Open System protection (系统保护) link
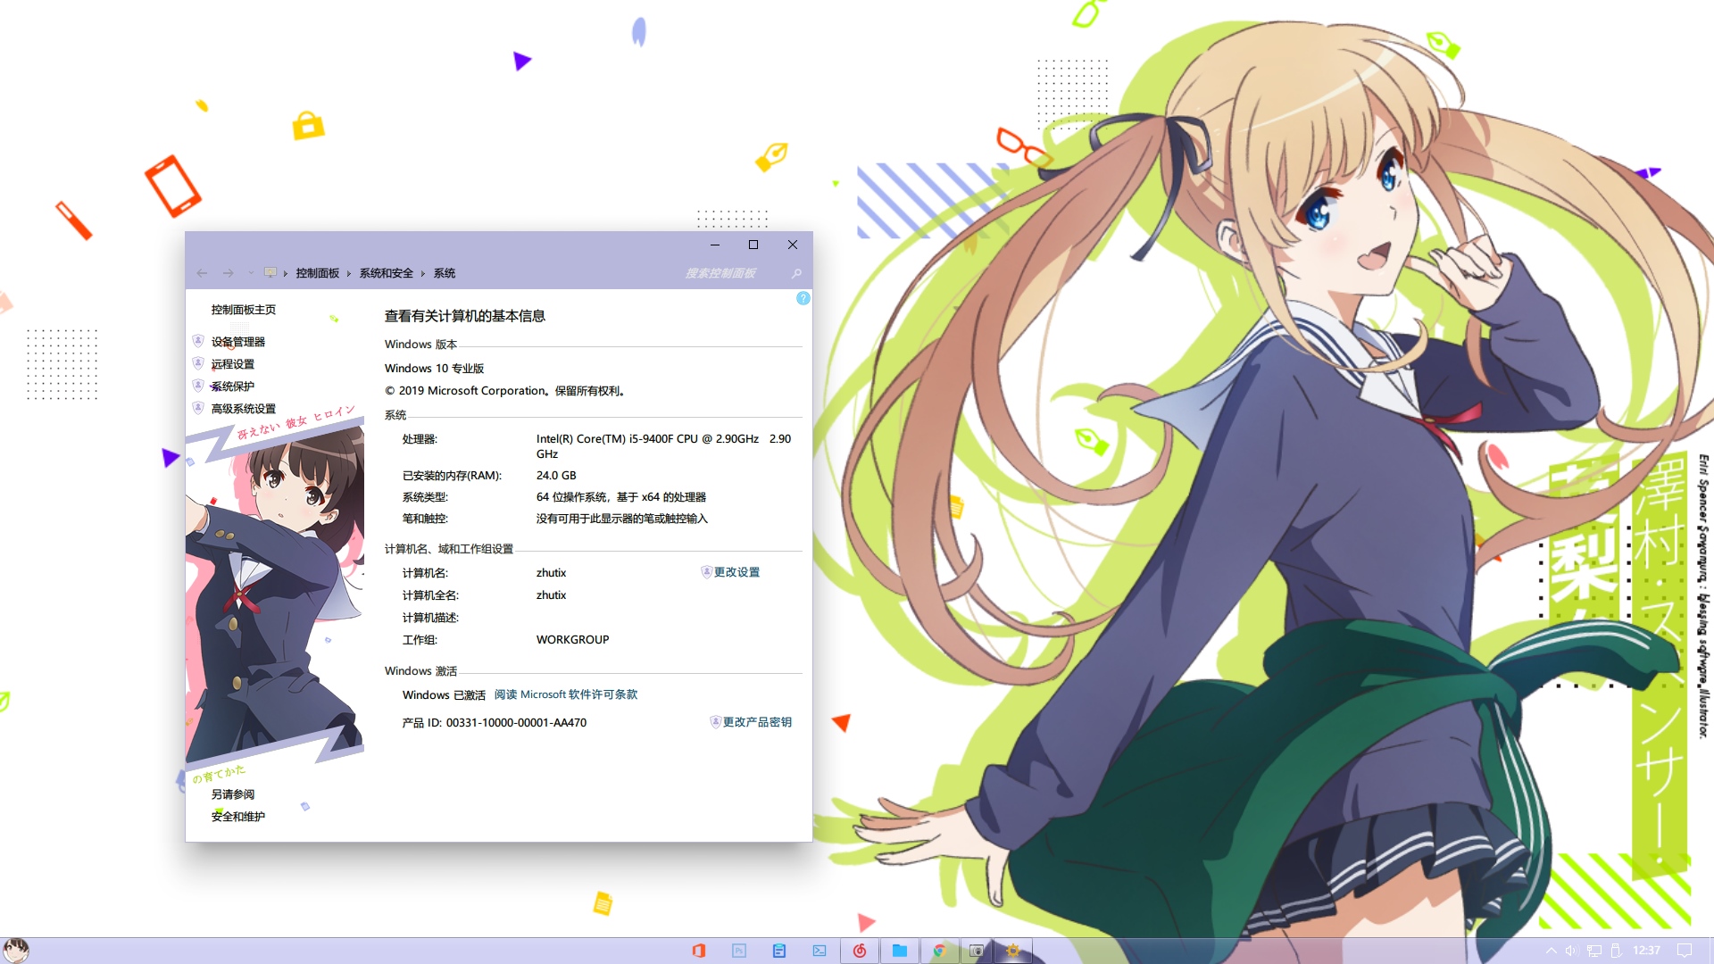The height and width of the screenshot is (964, 1714). (x=232, y=386)
